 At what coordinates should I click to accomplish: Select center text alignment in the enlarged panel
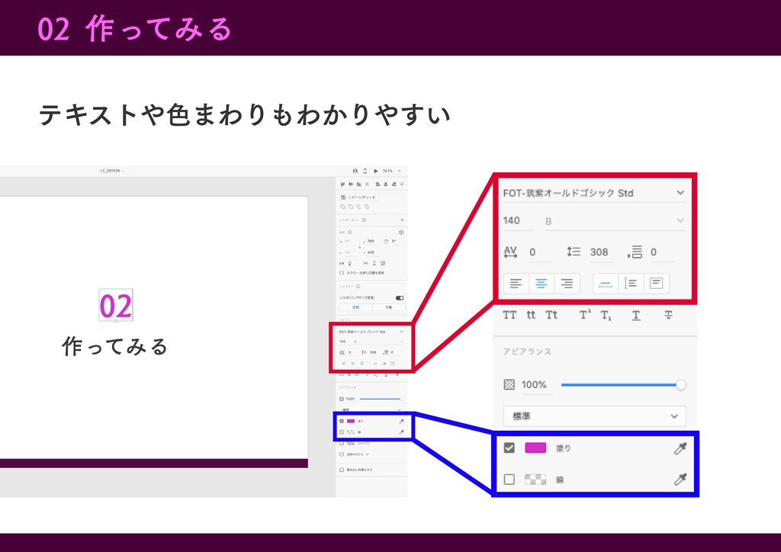coord(542,283)
